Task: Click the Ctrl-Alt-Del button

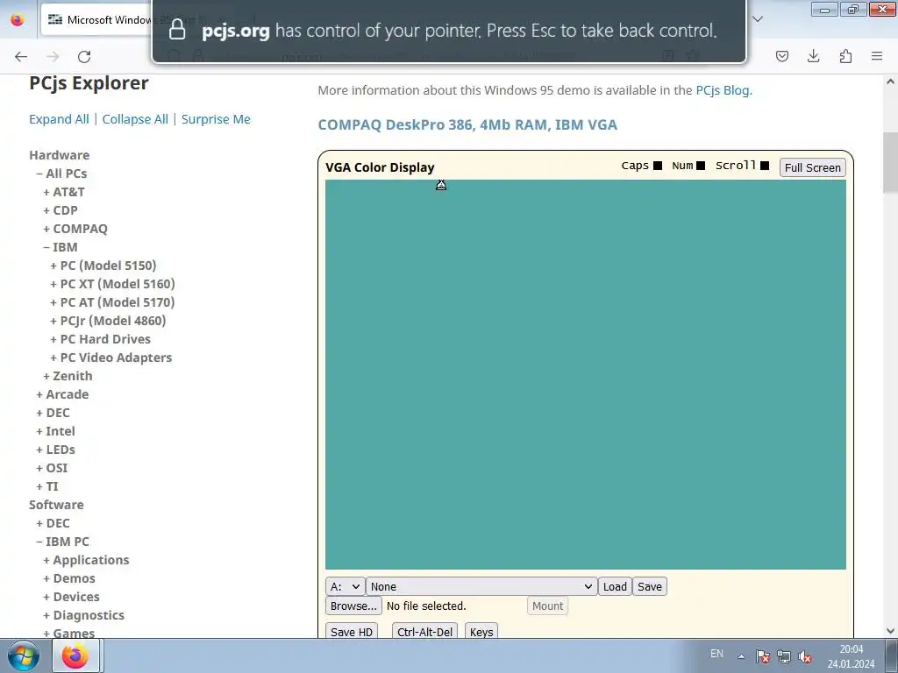Action: (425, 631)
